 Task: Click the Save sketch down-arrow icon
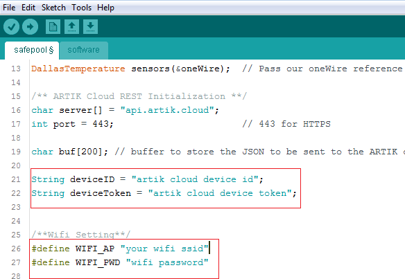(90, 26)
